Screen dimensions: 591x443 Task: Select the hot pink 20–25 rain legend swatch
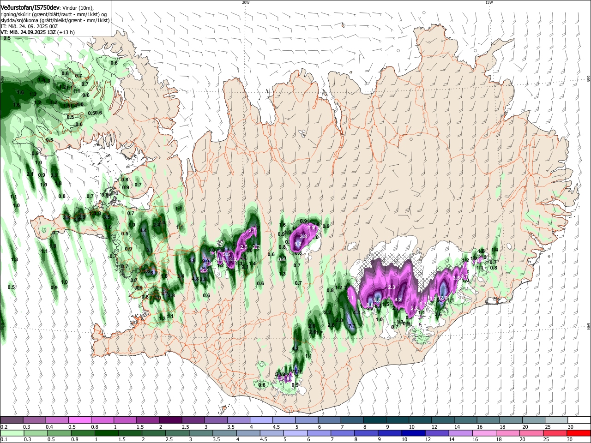[x=531, y=433]
